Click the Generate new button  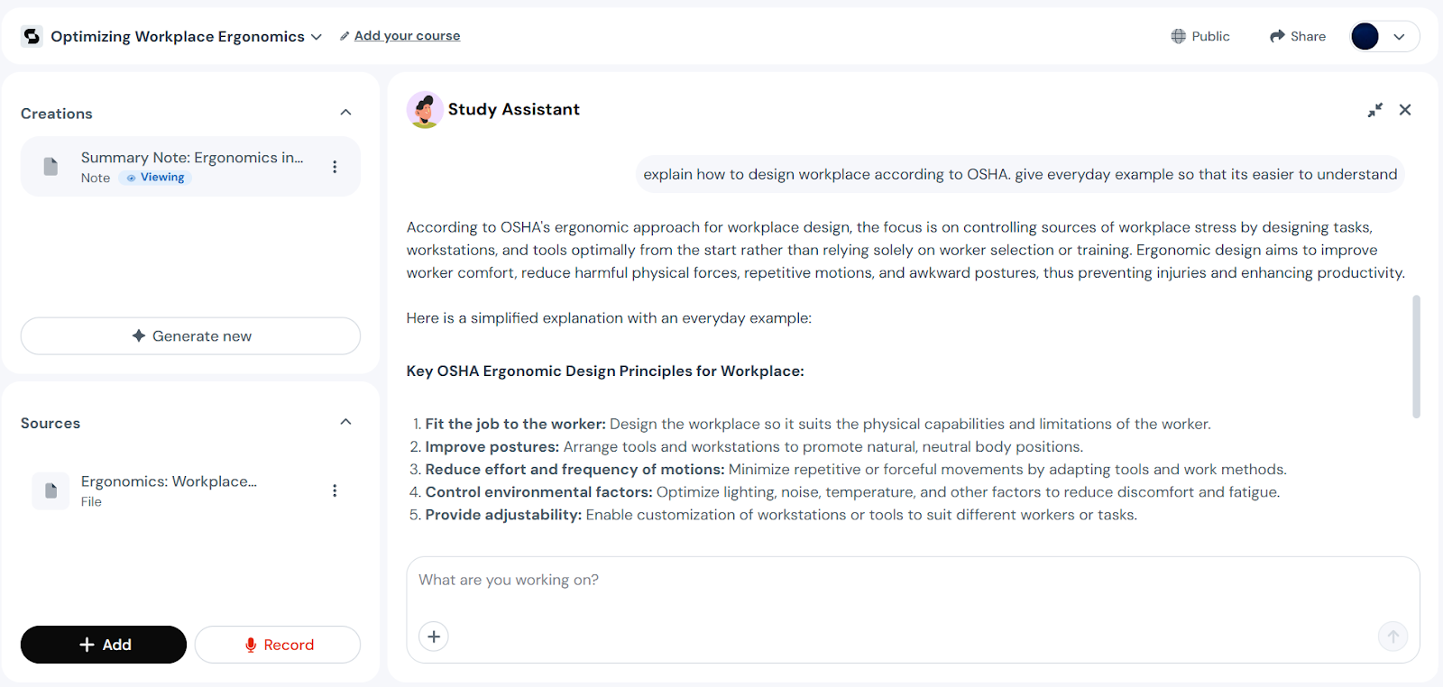pos(190,336)
